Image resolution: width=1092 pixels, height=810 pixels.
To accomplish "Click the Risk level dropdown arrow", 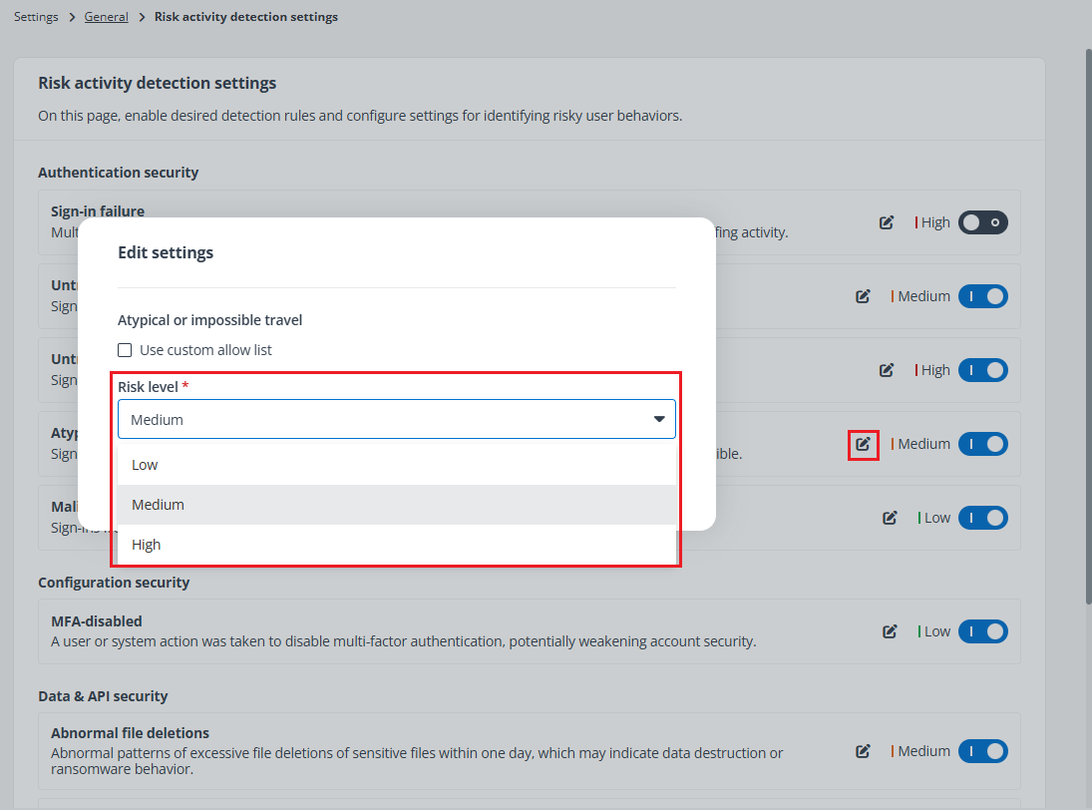I will 659,419.
